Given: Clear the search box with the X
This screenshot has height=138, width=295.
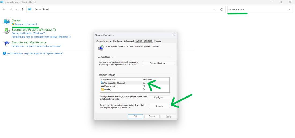Looking at the screenshot, I should 289,9.
